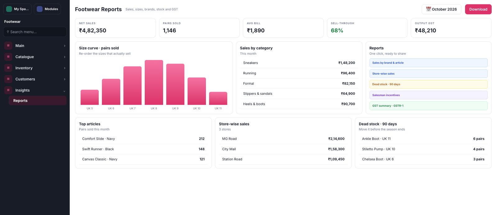Open the Store-wise sales report link
Screen dimensions: 497x215
[428, 74]
